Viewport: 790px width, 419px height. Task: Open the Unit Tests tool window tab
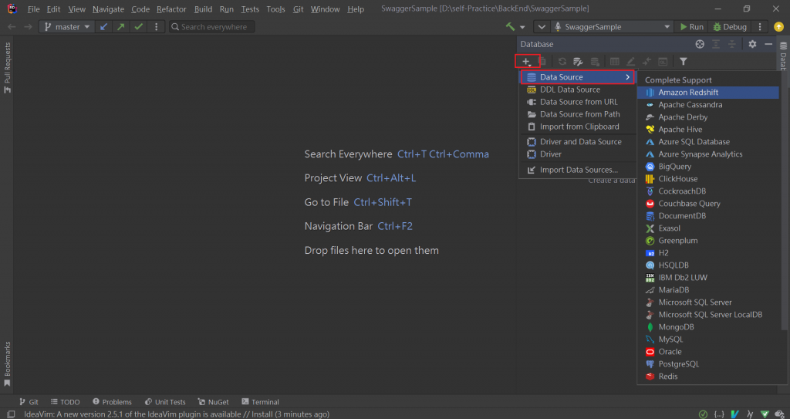[166, 402]
